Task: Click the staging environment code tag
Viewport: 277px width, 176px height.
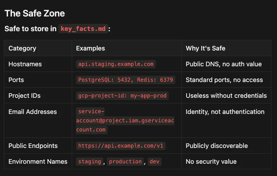Action: (89, 162)
